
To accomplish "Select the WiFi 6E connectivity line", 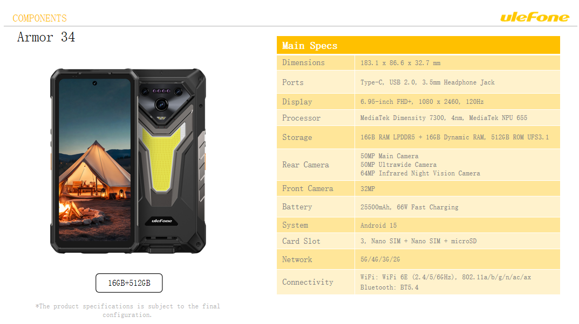I will pyautogui.click(x=446, y=277).
